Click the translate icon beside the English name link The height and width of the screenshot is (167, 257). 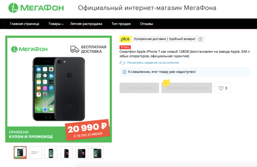pos(122,63)
